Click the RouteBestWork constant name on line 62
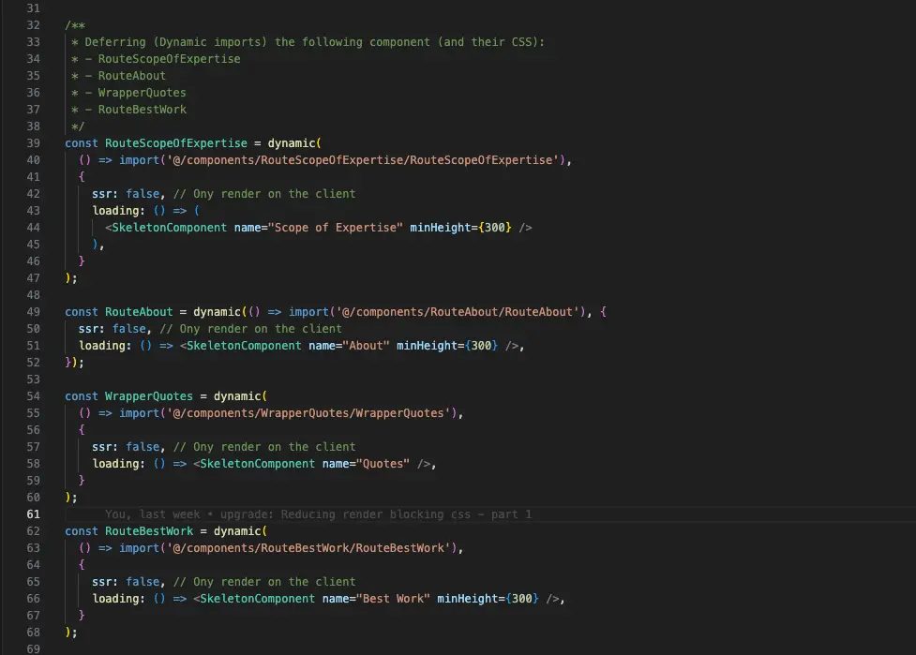 [148, 531]
